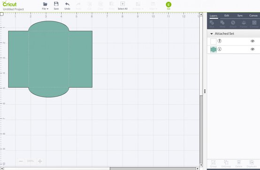Hide the teal envelope layer
The height and width of the screenshot is (170, 260).
[x=252, y=49]
